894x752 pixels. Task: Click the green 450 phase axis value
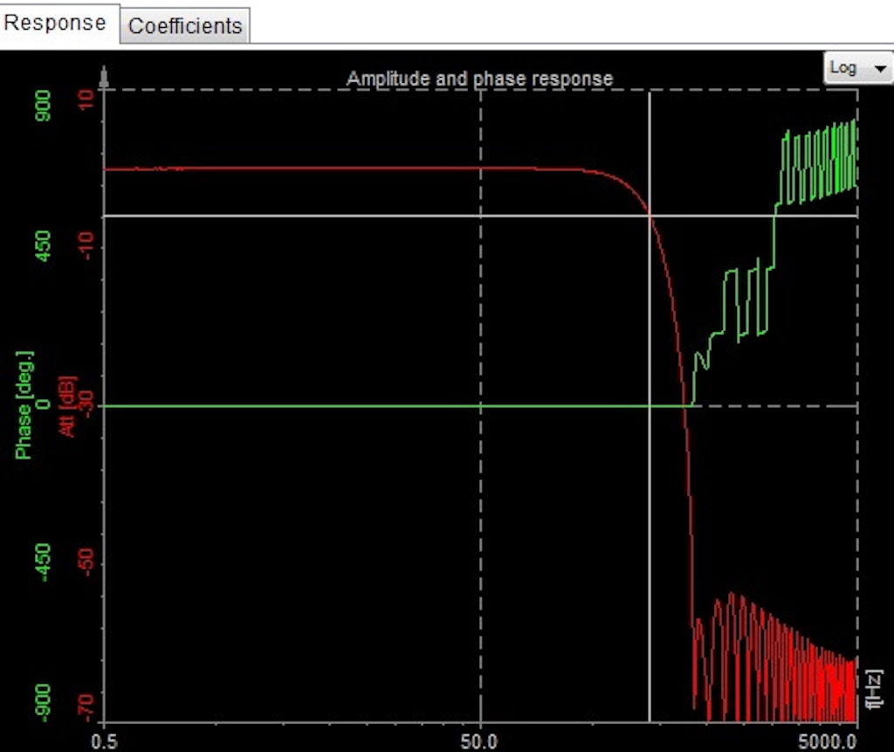[x=44, y=246]
